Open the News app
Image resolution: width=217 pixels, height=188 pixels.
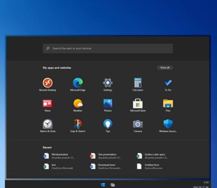point(48,105)
